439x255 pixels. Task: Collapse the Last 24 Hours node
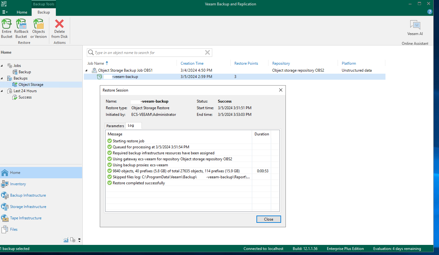coord(2,91)
